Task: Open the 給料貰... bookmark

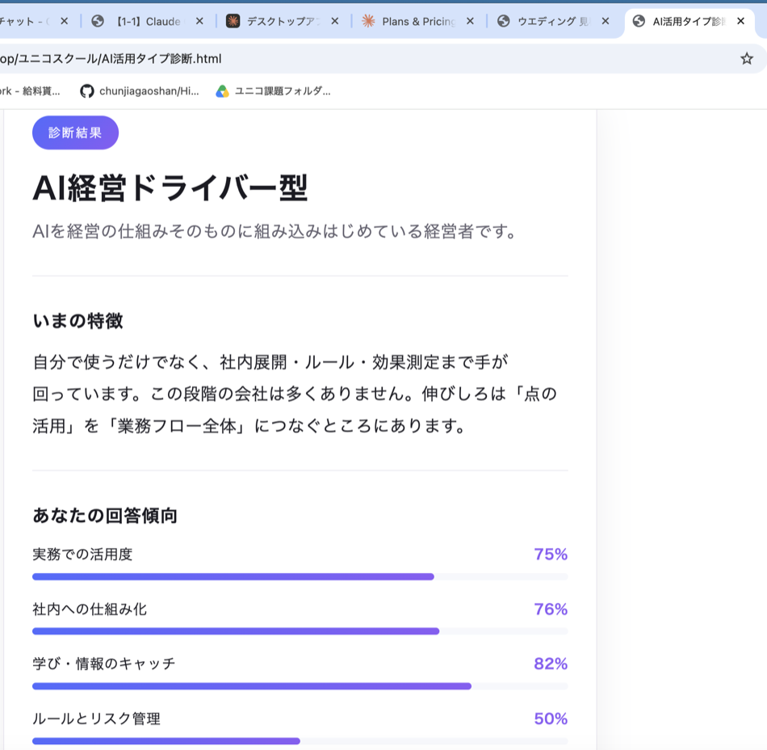Action: pos(31,91)
